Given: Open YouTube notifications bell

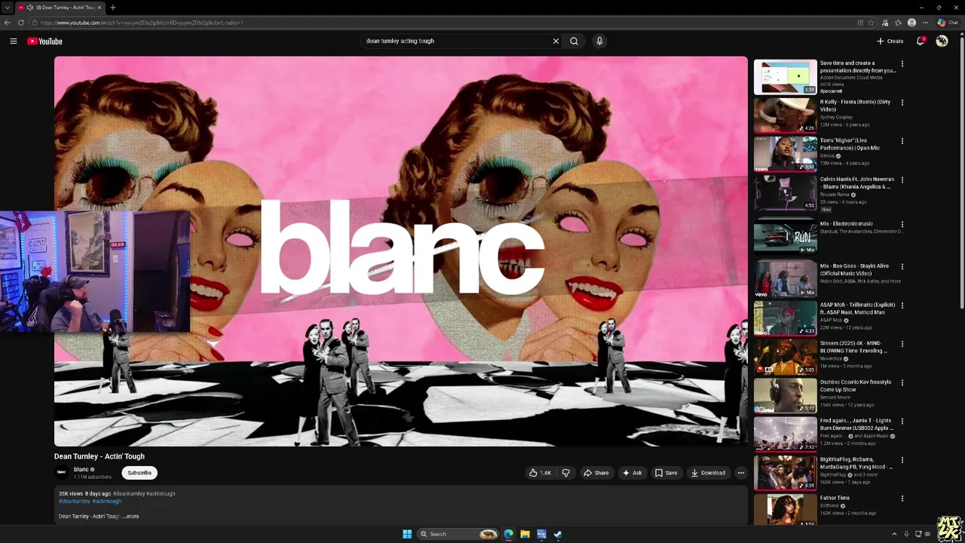Looking at the screenshot, I should click(x=920, y=41).
